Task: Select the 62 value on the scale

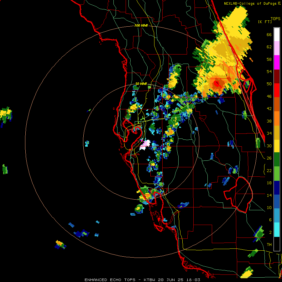Action: click(269, 47)
